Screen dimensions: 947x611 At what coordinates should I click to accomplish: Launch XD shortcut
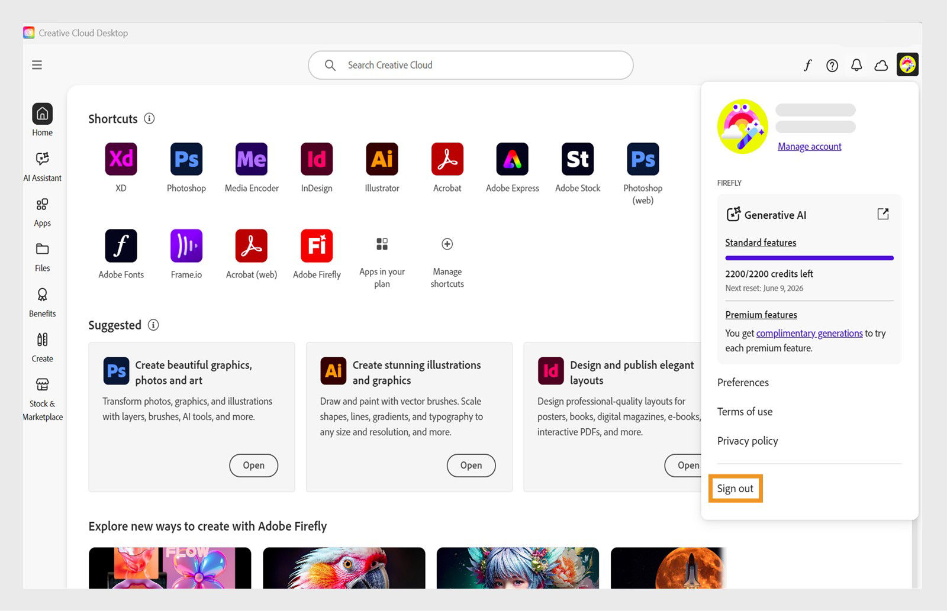pyautogui.click(x=121, y=159)
